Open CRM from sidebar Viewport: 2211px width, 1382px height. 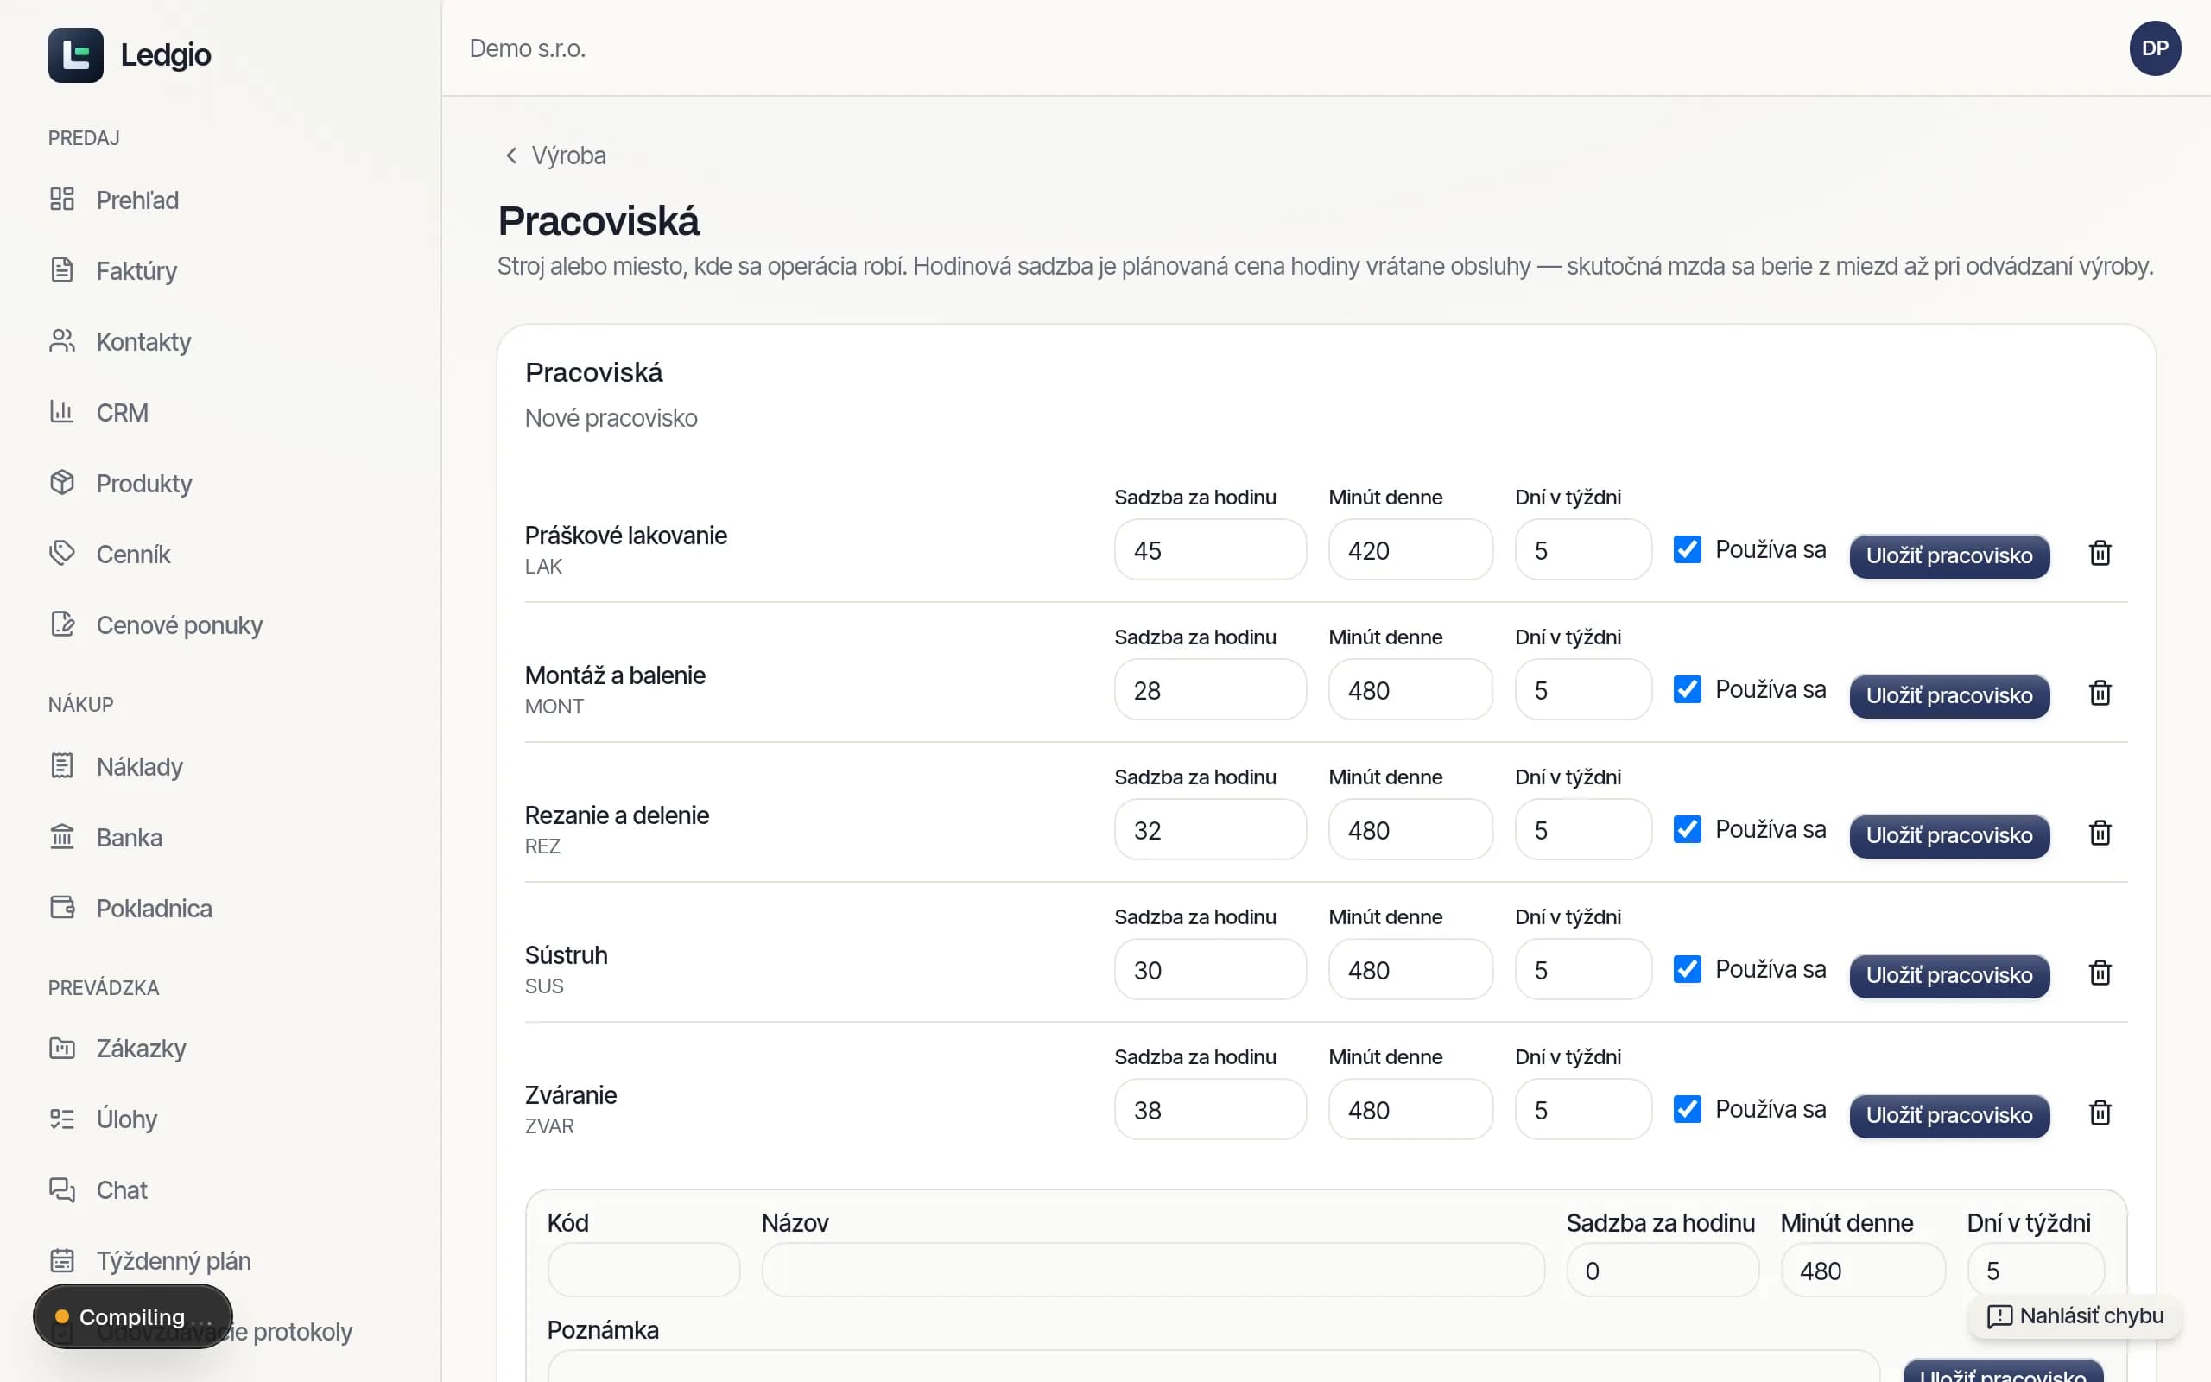(x=98, y=412)
